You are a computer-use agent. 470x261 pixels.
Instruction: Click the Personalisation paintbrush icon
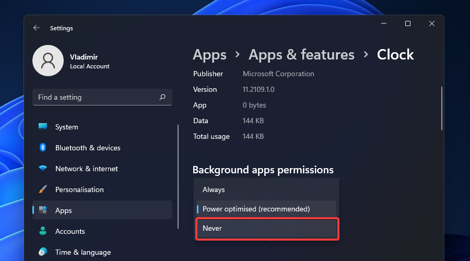coord(43,189)
